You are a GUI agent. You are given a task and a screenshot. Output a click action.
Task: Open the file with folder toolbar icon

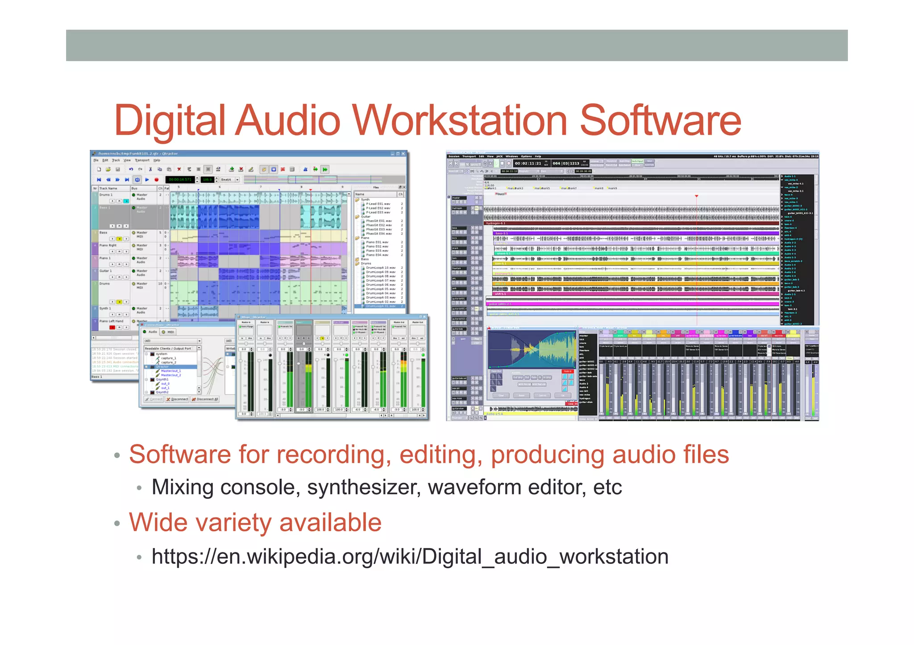coord(108,169)
